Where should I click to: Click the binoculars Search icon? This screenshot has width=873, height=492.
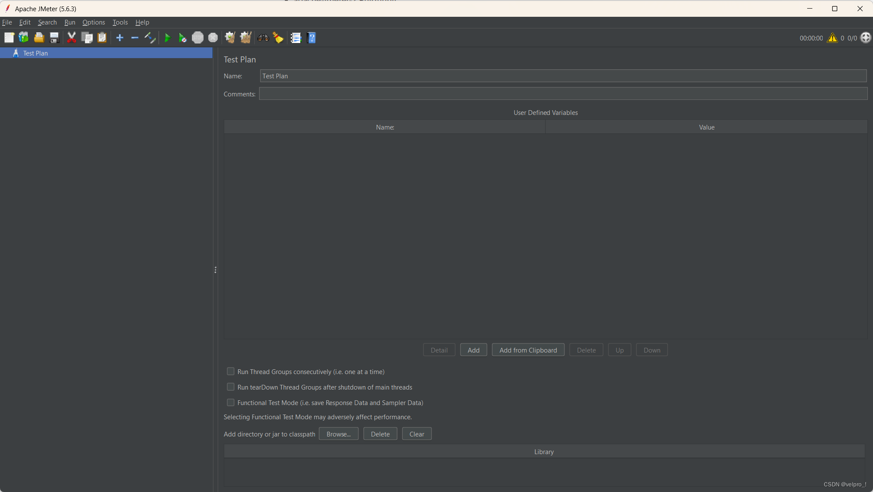click(x=263, y=38)
